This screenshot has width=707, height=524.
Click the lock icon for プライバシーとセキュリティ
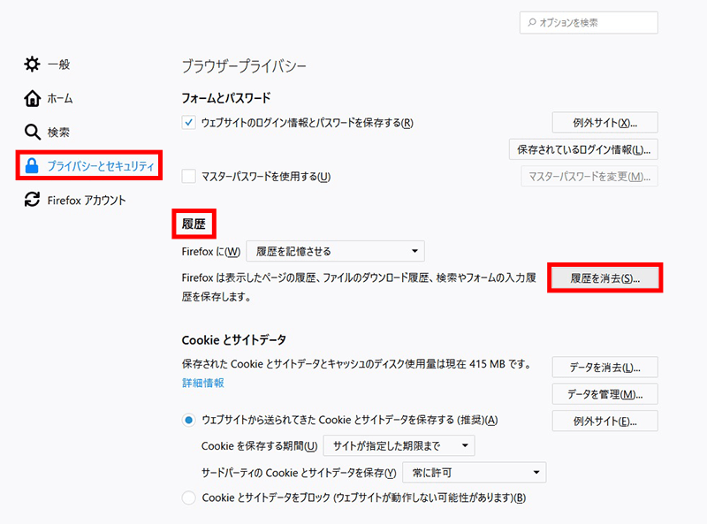pos(32,165)
